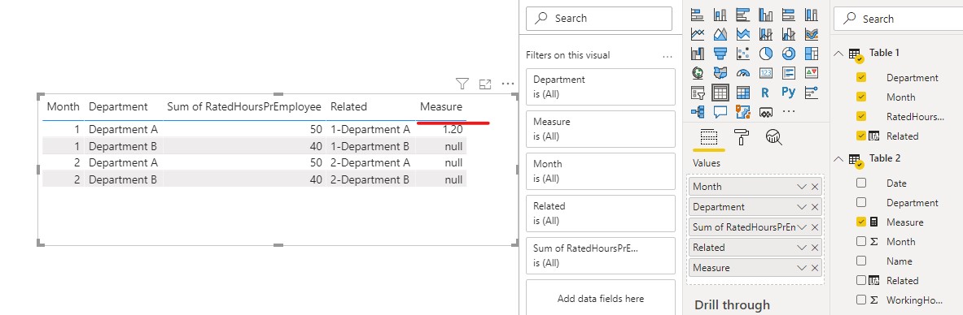
Task: Select the Area chart visual
Action: point(720,34)
